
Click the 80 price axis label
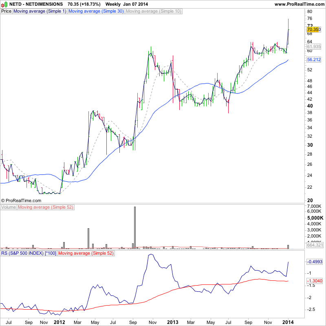coord(310,12)
